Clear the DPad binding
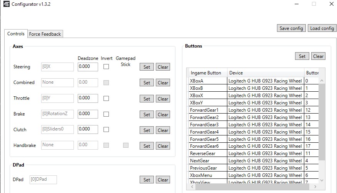The height and width of the screenshot is (193, 337). click(163, 180)
